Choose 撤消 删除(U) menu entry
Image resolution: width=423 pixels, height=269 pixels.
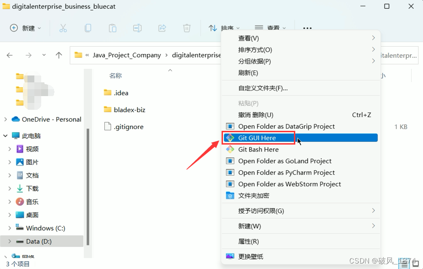[300, 115]
